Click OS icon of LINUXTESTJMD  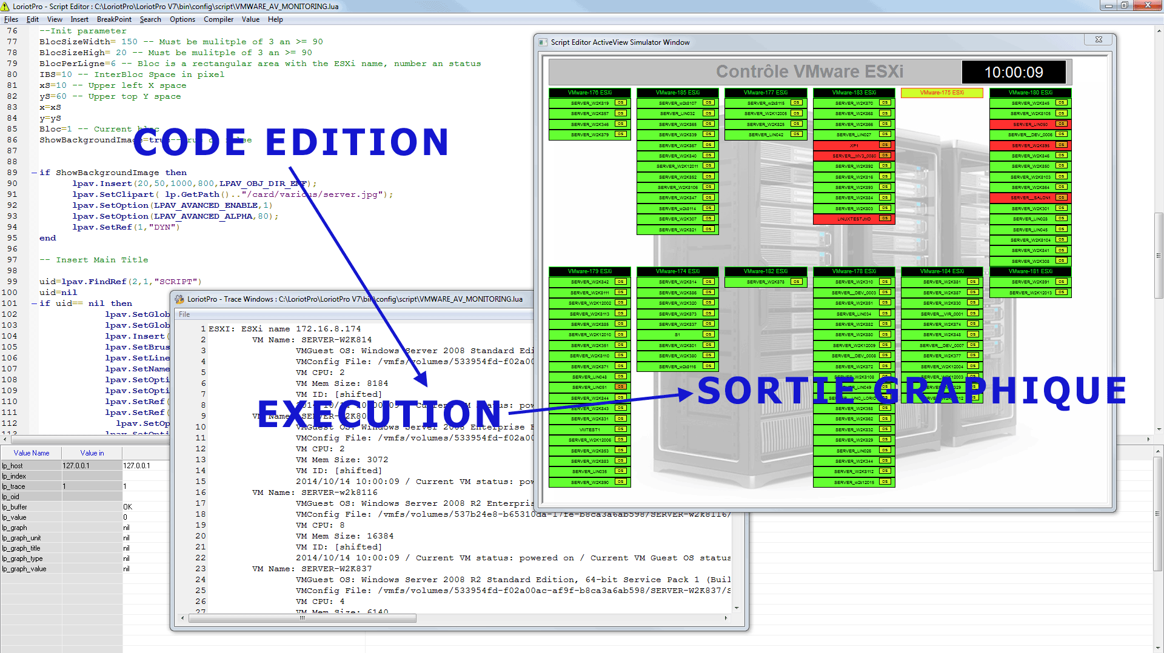pyautogui.click(x=885, y=219)
